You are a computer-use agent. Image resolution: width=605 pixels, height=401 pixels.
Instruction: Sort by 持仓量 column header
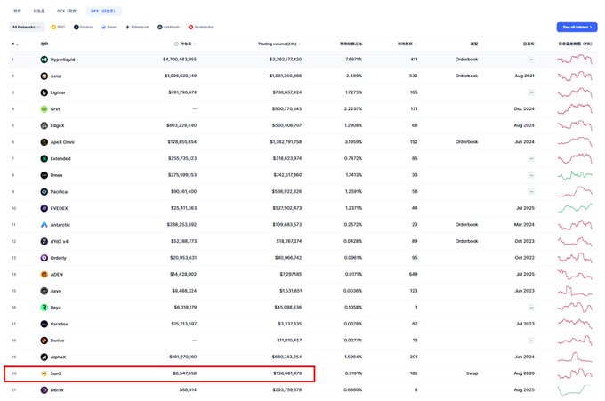188,44
